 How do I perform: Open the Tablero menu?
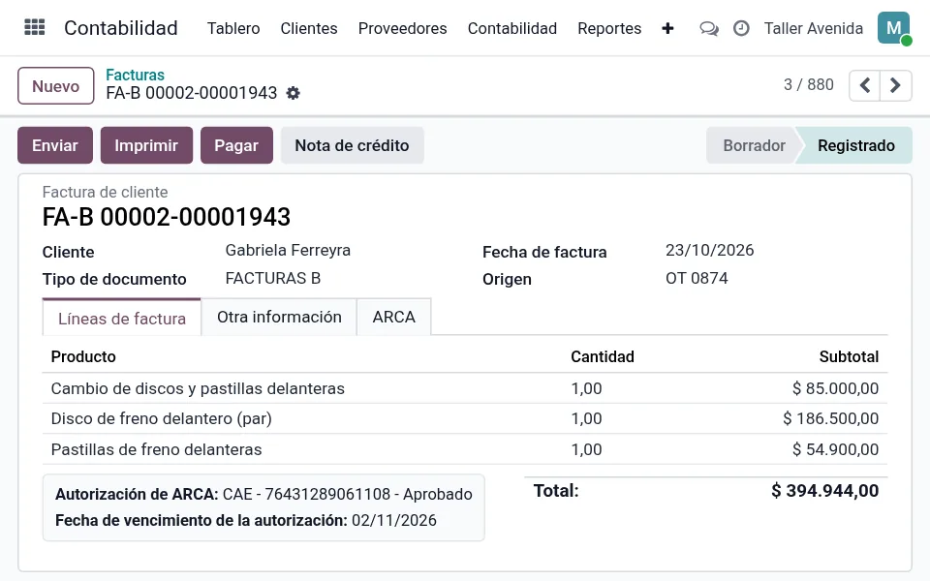(233, 28)
